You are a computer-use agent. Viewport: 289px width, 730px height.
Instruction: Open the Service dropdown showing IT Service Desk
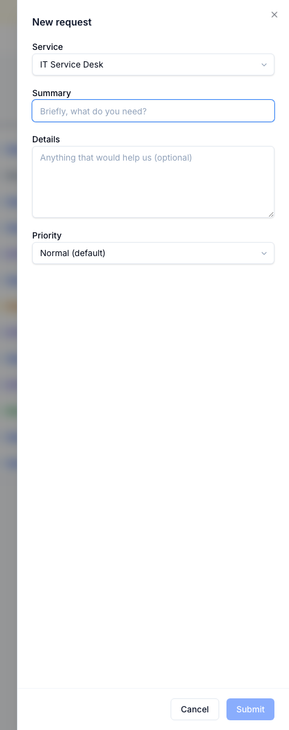click(x=153, y=64)
